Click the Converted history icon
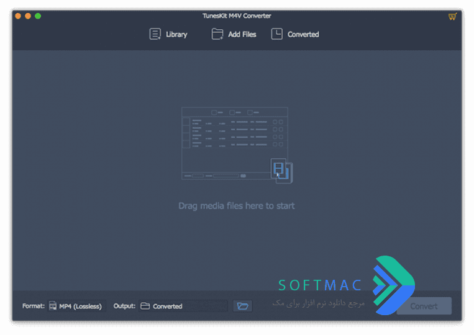The image size is (474, 335). pos(277,34)
